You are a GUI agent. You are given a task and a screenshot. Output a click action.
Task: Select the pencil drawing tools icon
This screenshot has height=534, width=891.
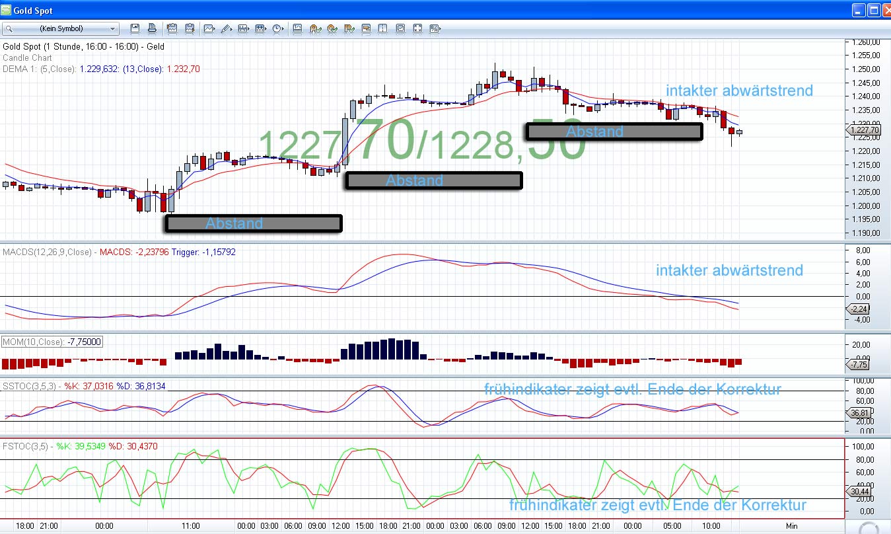tap(226, 28)
